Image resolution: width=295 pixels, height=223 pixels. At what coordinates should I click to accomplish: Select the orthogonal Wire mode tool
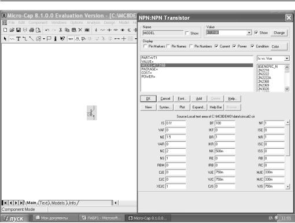tap(25, 39)
